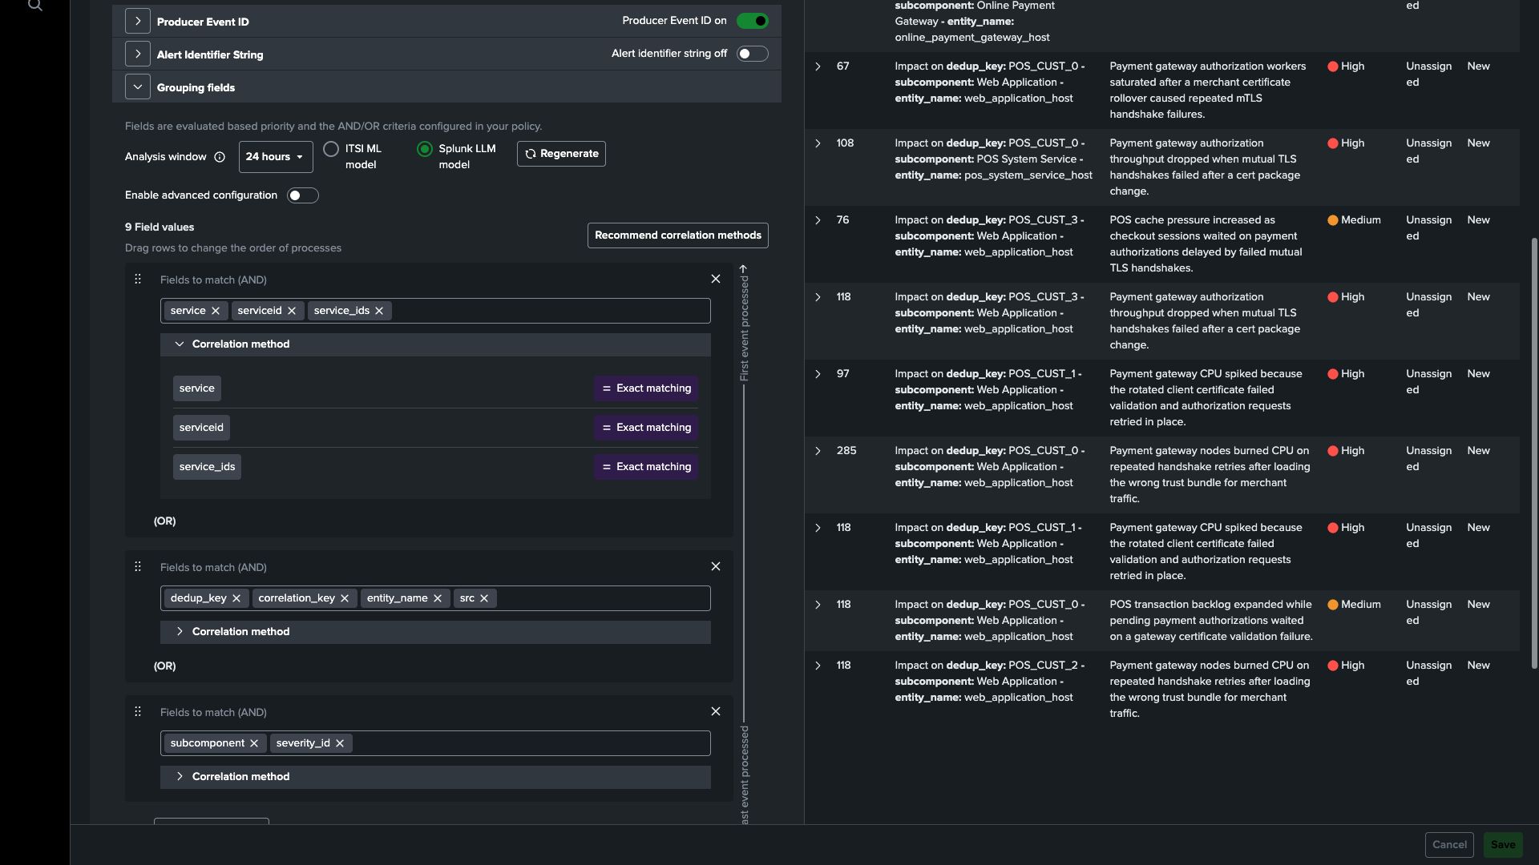
Task: Expand episode row 97
Action: [818, 374]
